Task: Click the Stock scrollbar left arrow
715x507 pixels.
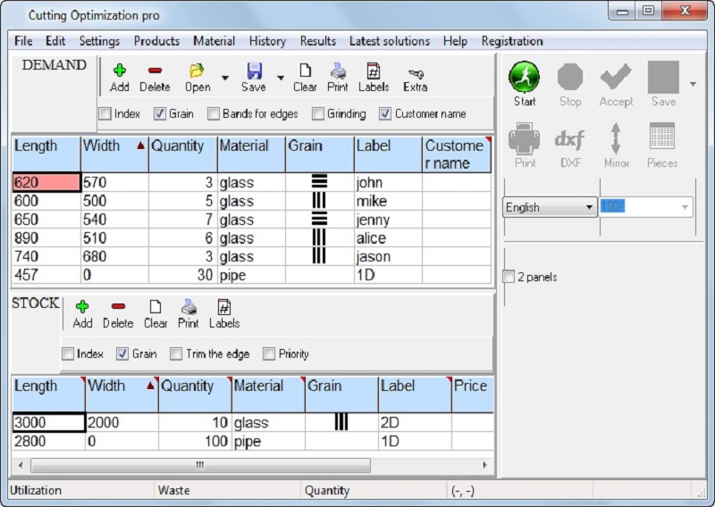Action: tap(21, 465)
